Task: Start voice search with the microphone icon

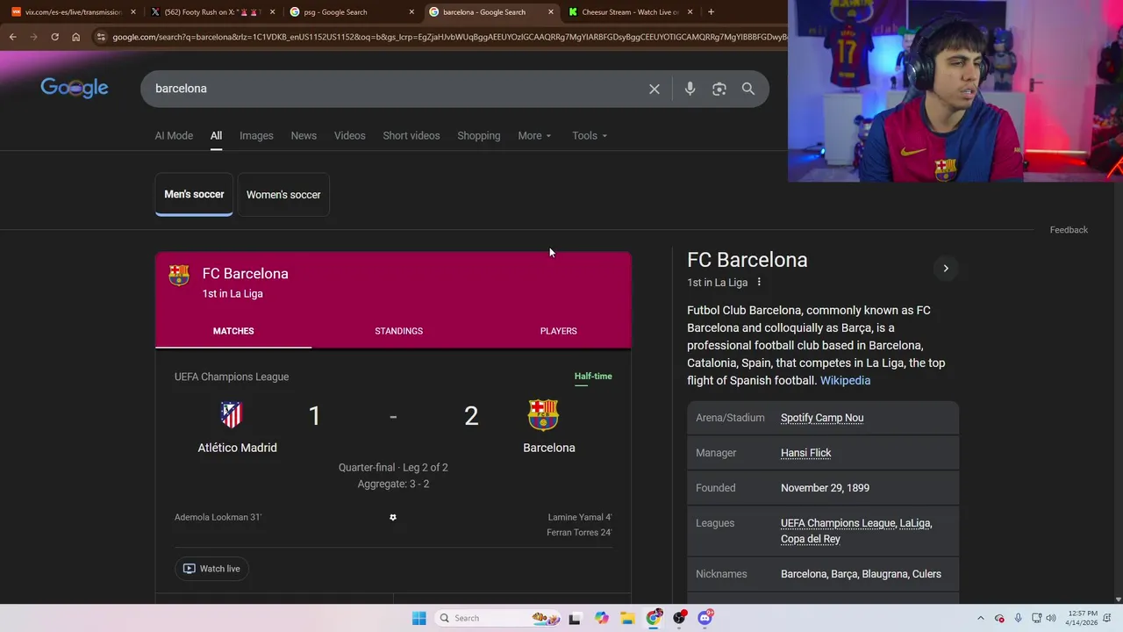Action: coord(690,89)
